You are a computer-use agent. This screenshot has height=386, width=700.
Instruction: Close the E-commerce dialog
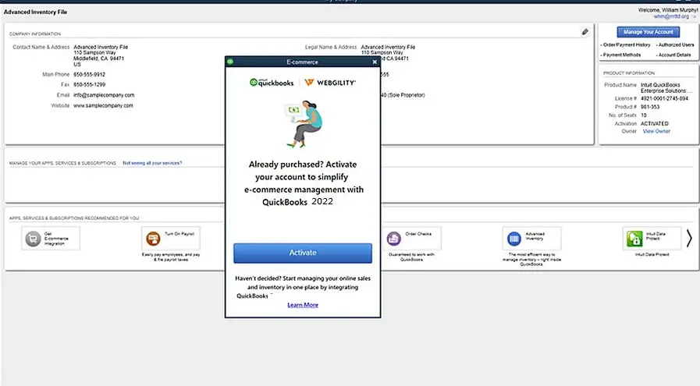click(x=375, y=62)
